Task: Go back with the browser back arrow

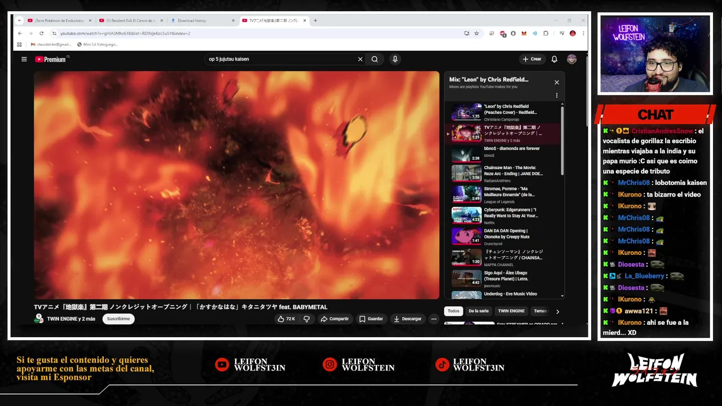Action: point(21,33)
